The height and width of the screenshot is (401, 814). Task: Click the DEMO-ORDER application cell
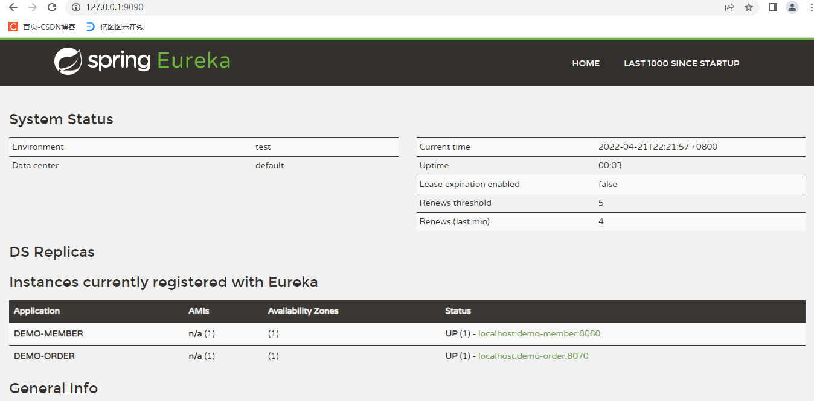(x=44, y=356)
